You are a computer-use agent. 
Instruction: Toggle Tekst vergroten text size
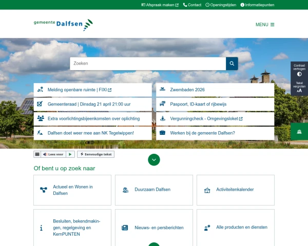(299, 87)
